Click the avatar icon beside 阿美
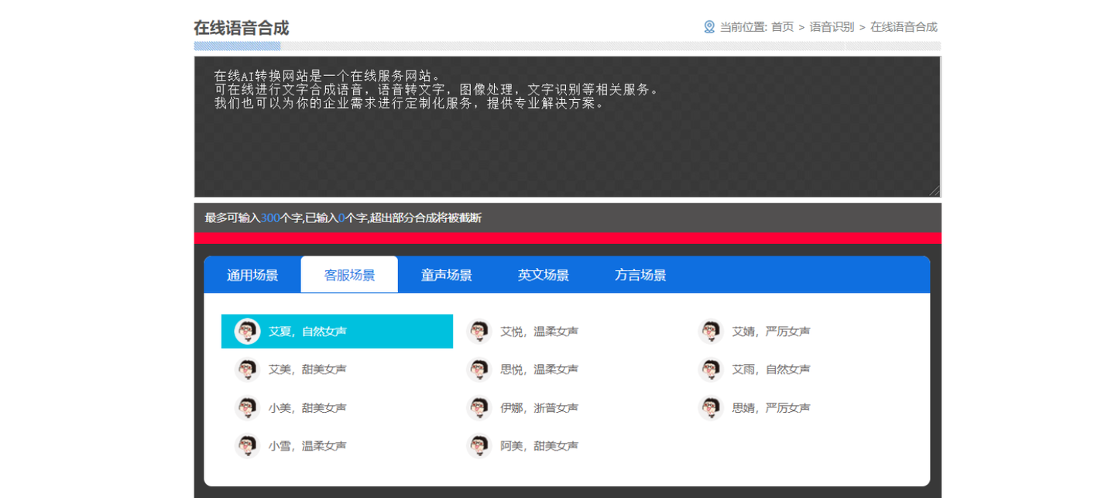 (x=479, y=446)
